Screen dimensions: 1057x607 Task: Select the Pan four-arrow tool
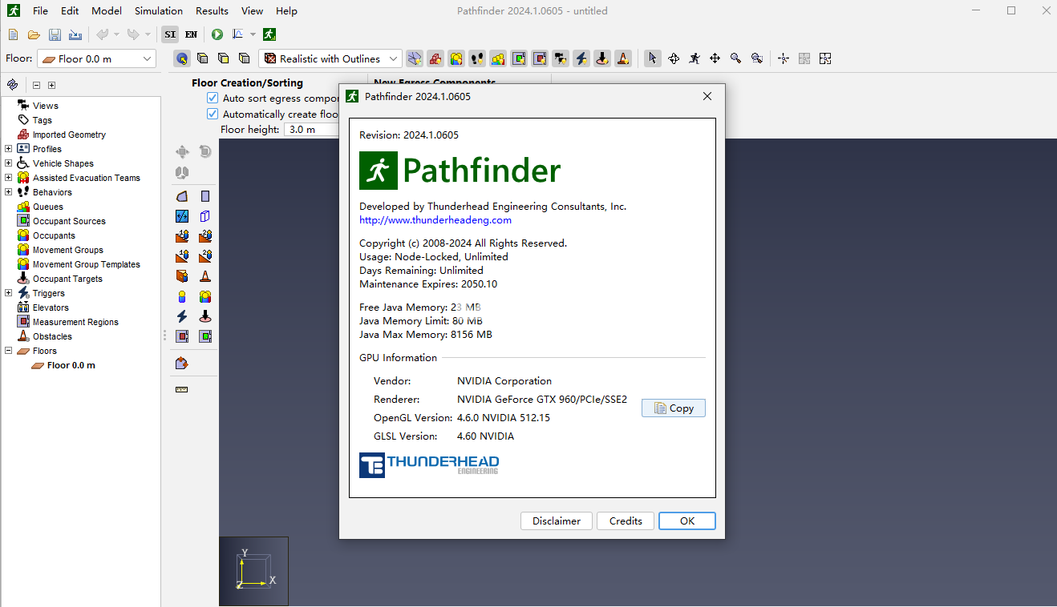coord(715,58)
